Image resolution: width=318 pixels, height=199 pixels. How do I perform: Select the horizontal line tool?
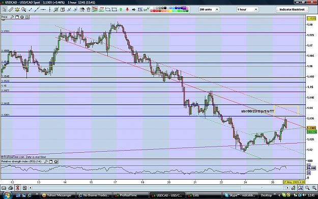point(43,10)
